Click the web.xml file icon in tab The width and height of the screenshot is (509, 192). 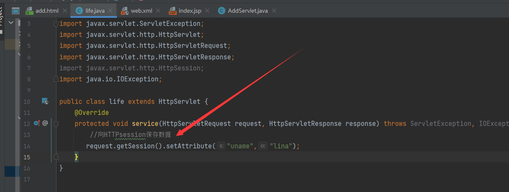coord(125,11)
